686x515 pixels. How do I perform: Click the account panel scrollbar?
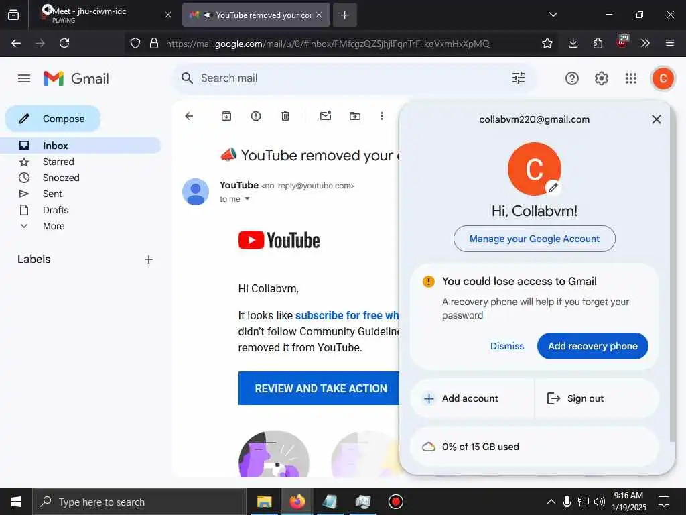tap(672, 274)
